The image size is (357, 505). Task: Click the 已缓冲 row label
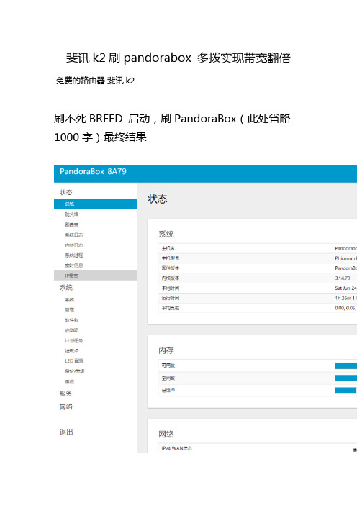tap(168, 391)
